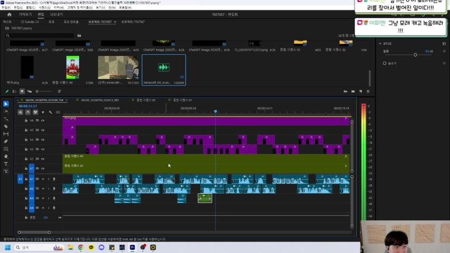Open sort icons menu in project panel
The height and width of the screenshot is (253, 450).
[60, 91]
